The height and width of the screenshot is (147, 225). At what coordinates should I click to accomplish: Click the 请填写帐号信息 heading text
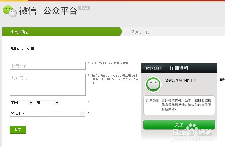click(x=22, y=49)
